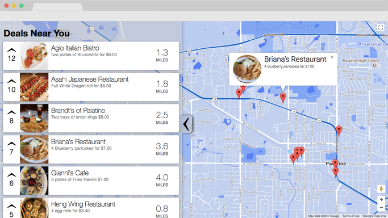Click '3 plates of Fried Ravioli $7.00'
Image resolution: width=388 pixels, height=218 pixels.
(x=80, y=179)
